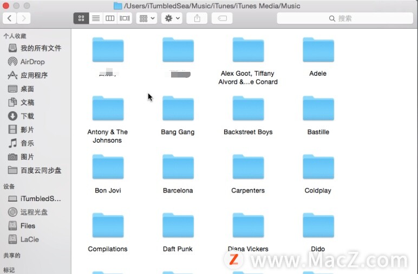
Task: Open 我的所有文件 in the sidebar
Action: [x=35, y=48]
